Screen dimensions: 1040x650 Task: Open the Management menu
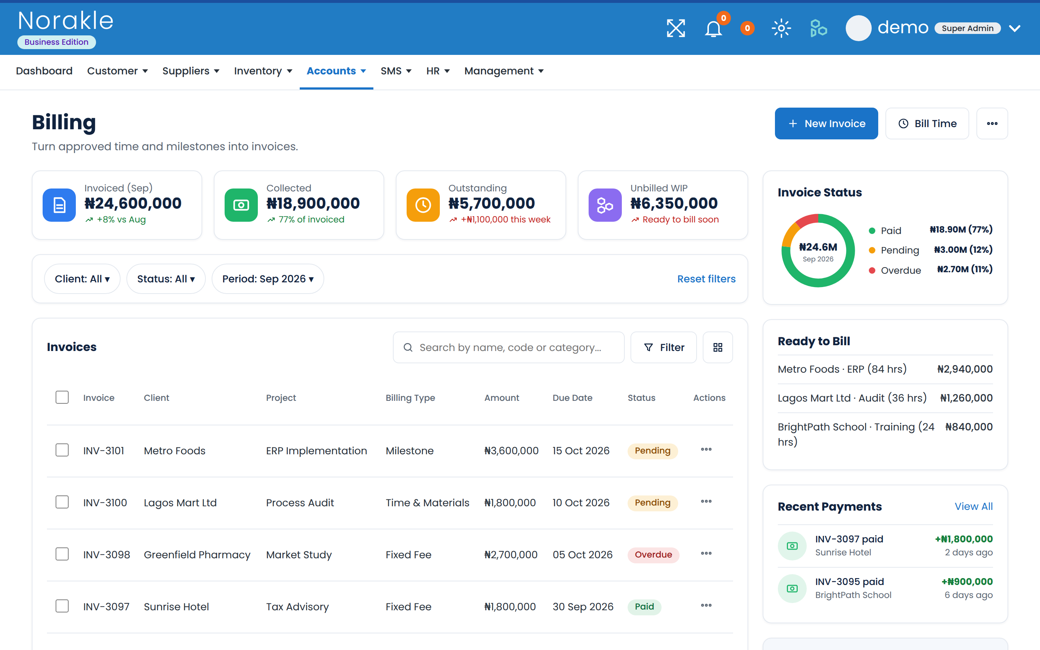coord(504,71)
